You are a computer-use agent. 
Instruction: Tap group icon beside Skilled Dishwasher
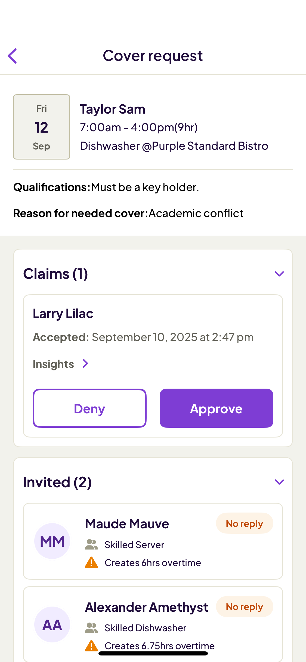(x=91, y=628)
